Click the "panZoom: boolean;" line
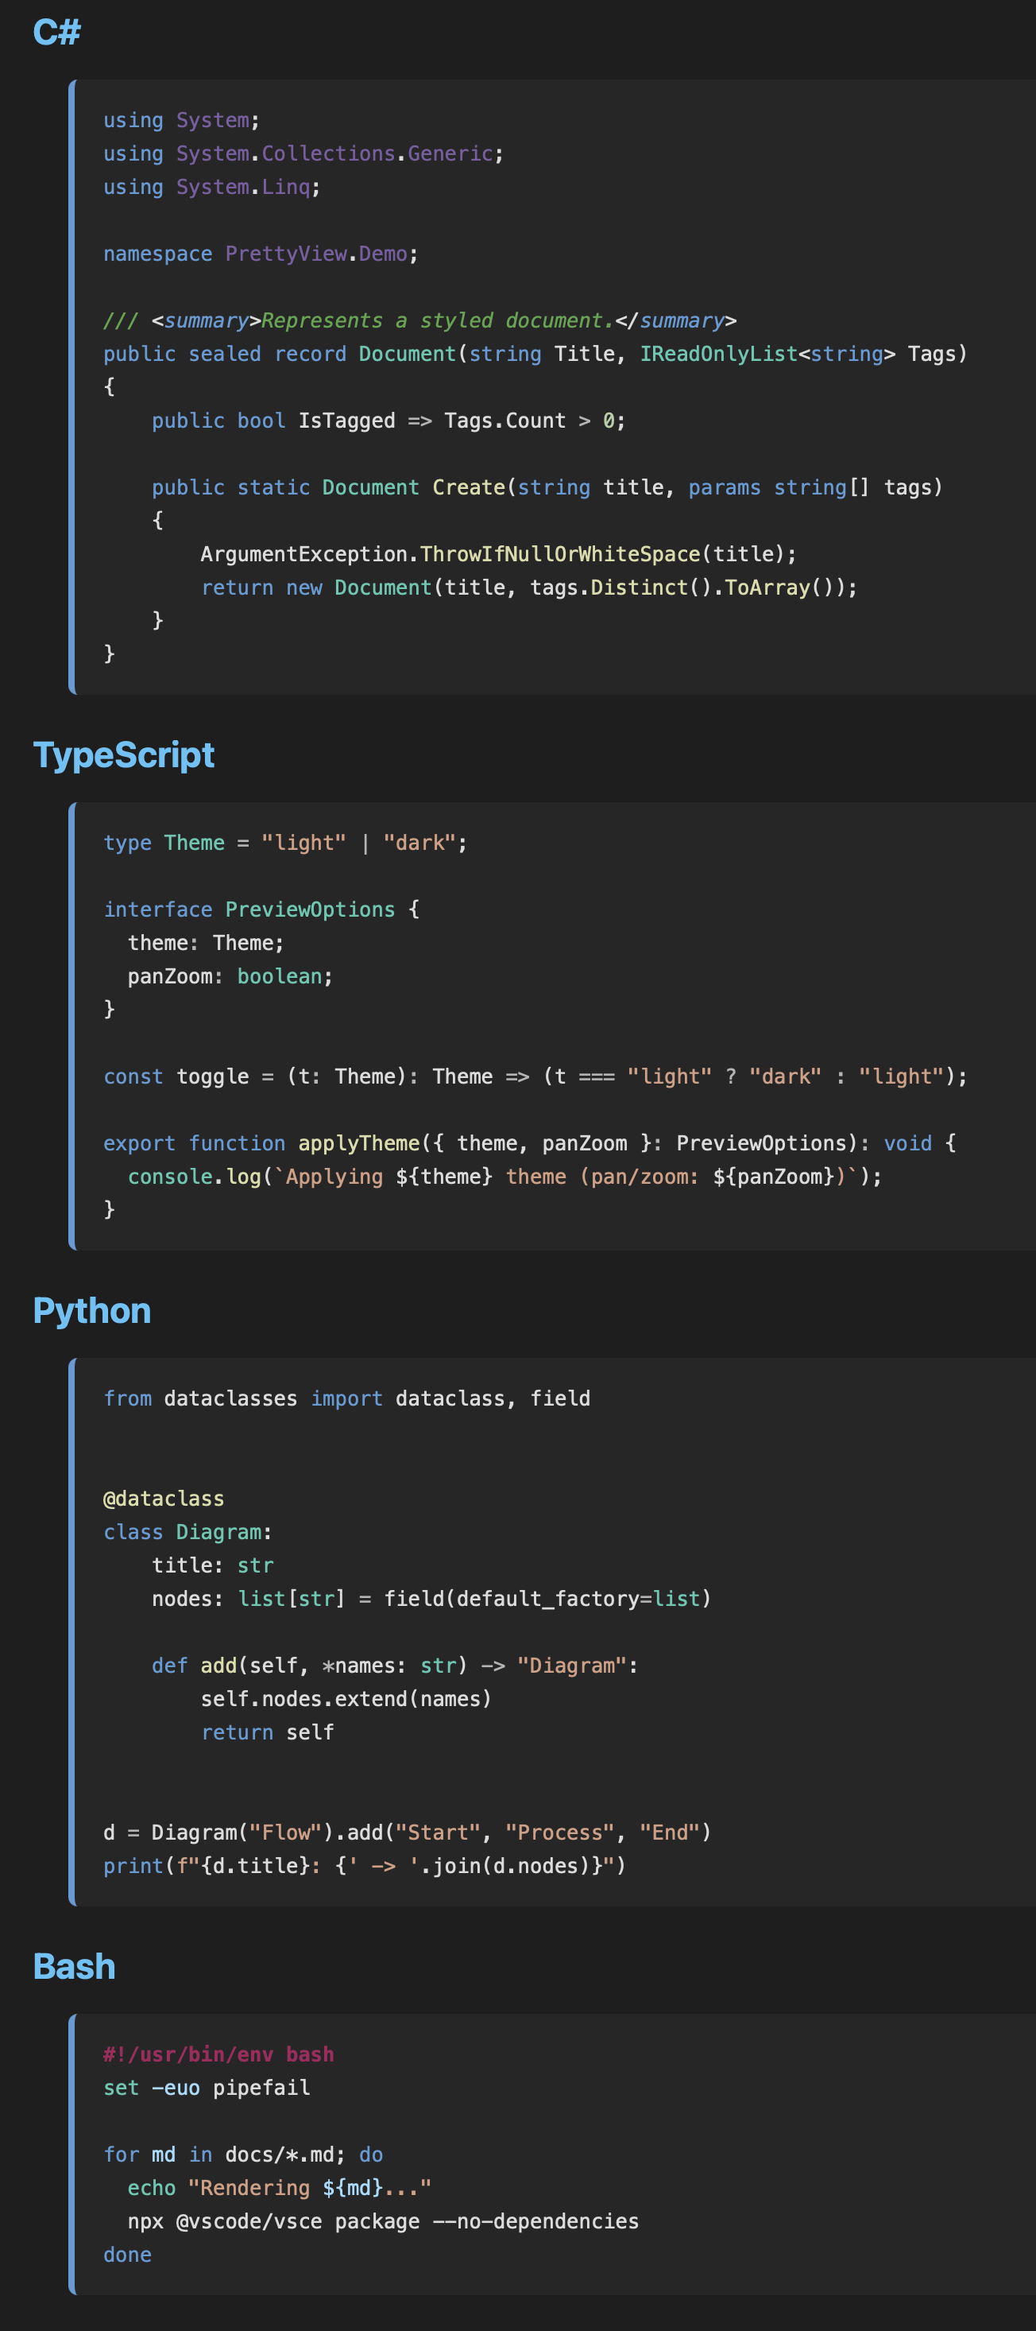Screen dimensions: 1036x2331 230,977
